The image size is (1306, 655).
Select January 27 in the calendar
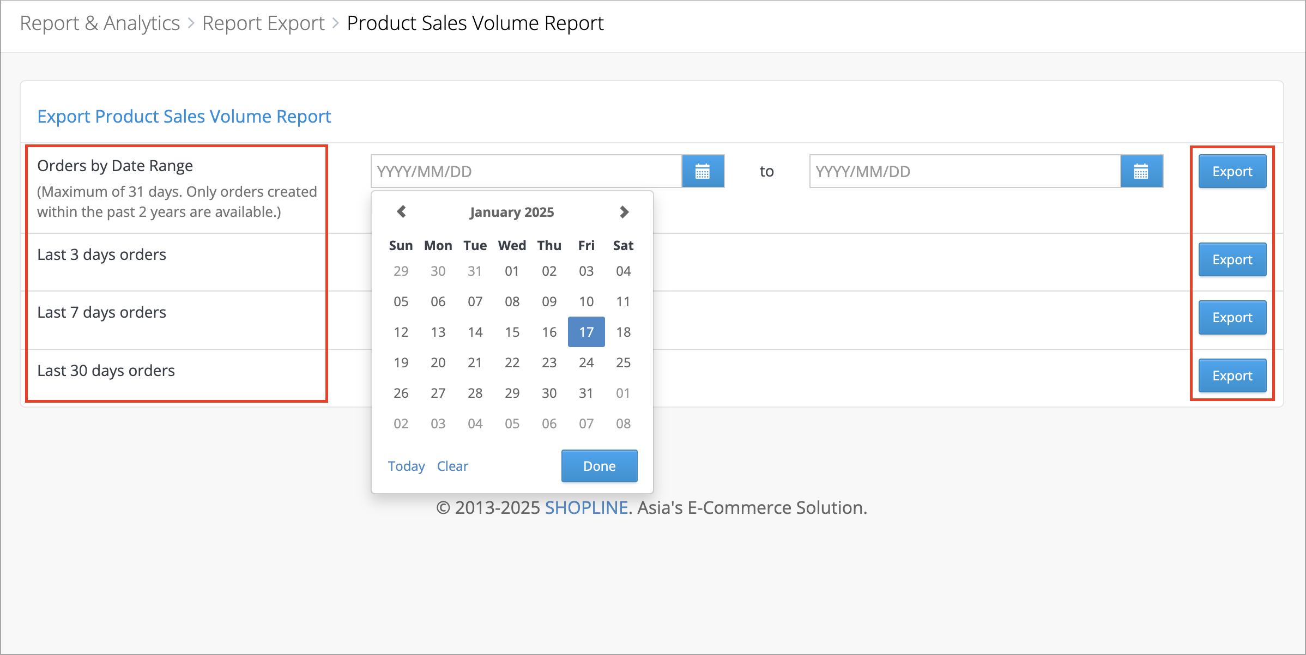pos(438,393)
